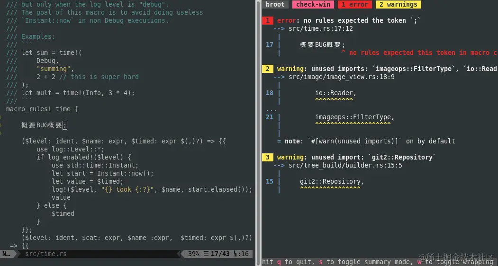This screenshot has height=266, width=498.
Task: Click the '2 warnings' count badge
Action: click(x=398, y=4)
